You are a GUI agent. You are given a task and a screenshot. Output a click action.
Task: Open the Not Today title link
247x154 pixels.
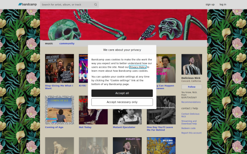[x=85, y=127]
